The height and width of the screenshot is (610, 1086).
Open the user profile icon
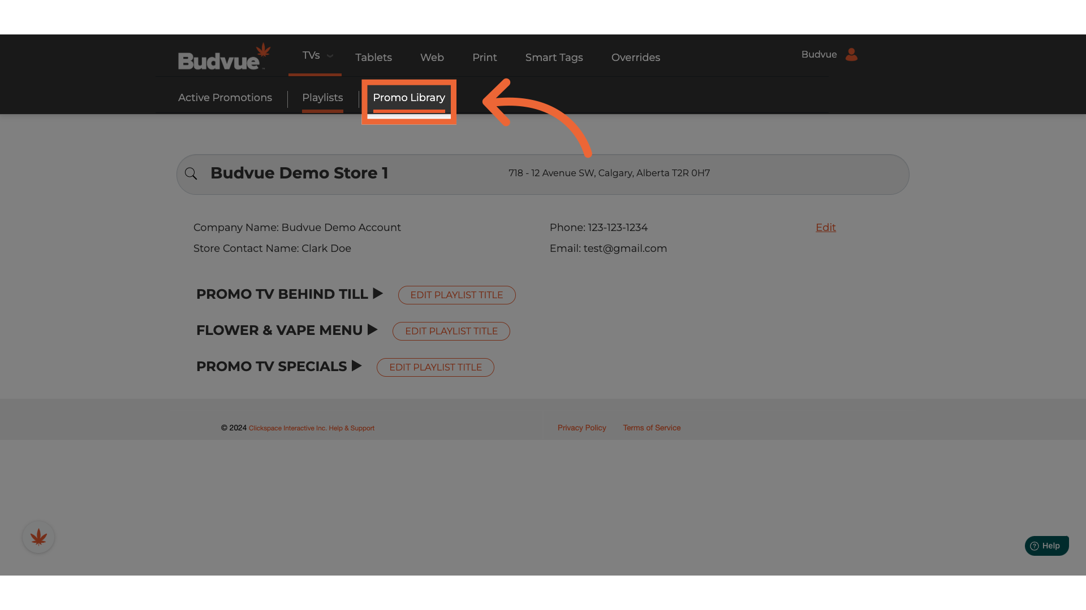851,55
